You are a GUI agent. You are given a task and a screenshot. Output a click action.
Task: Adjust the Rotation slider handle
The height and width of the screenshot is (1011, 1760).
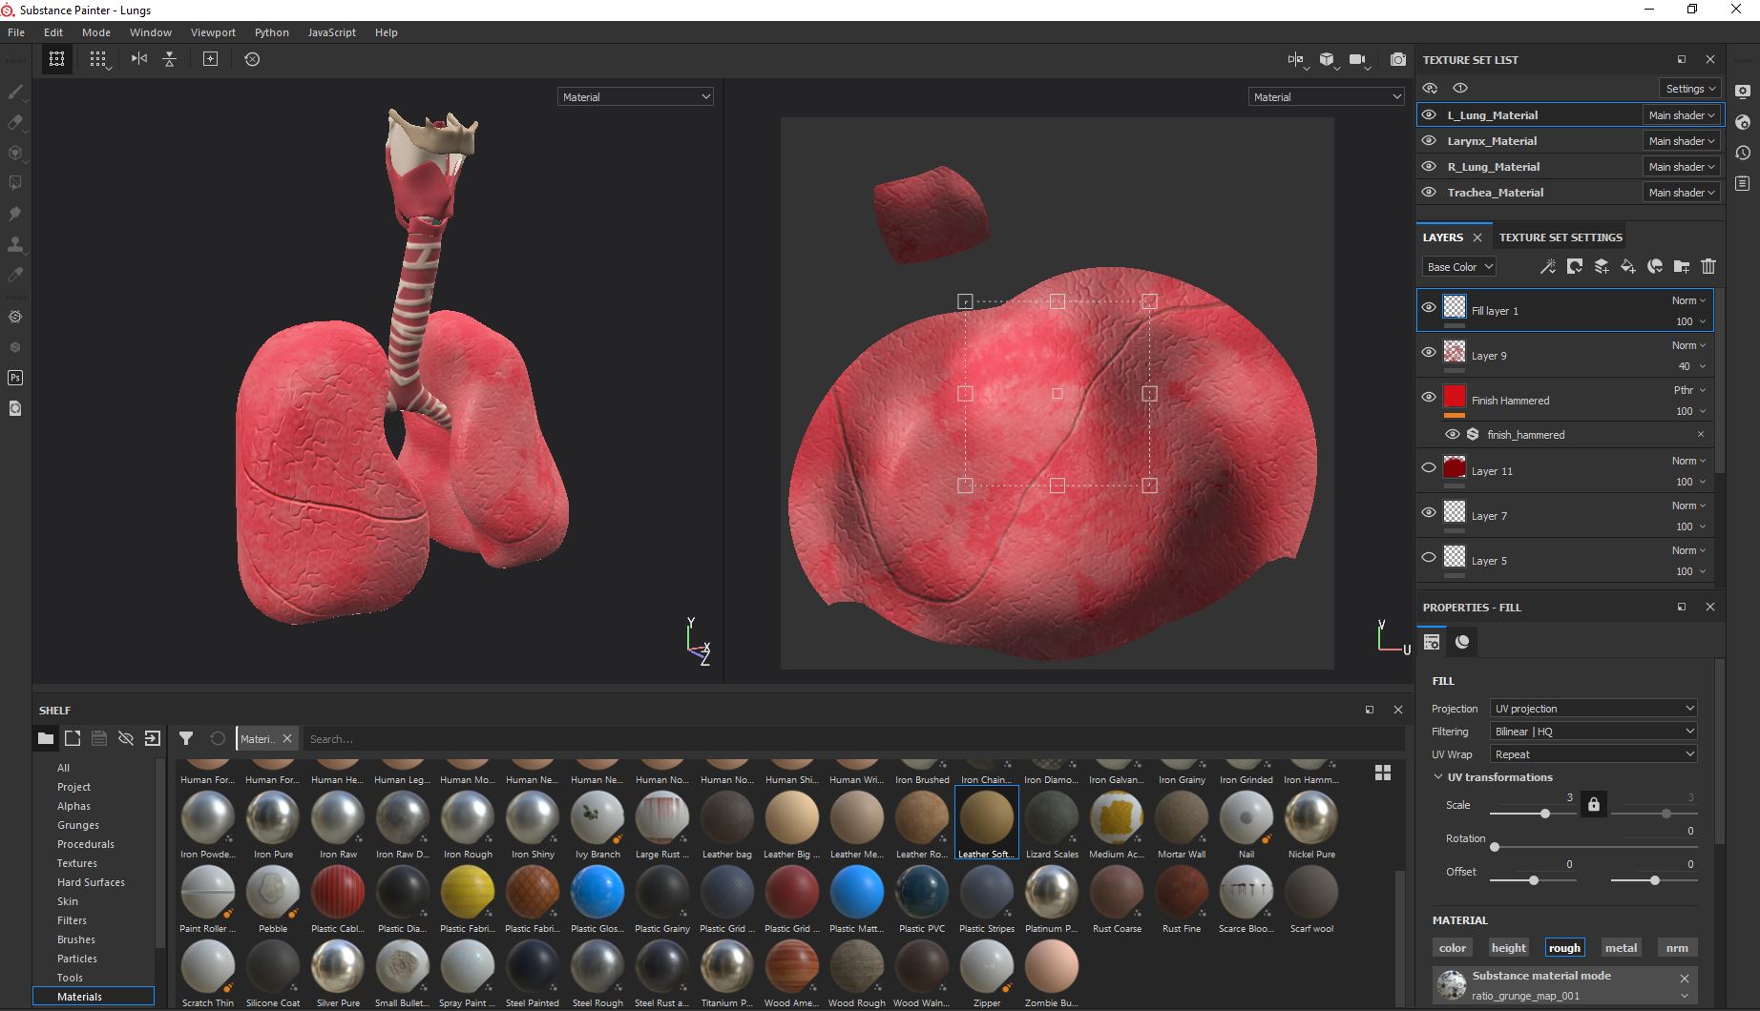pos(1495,847)
